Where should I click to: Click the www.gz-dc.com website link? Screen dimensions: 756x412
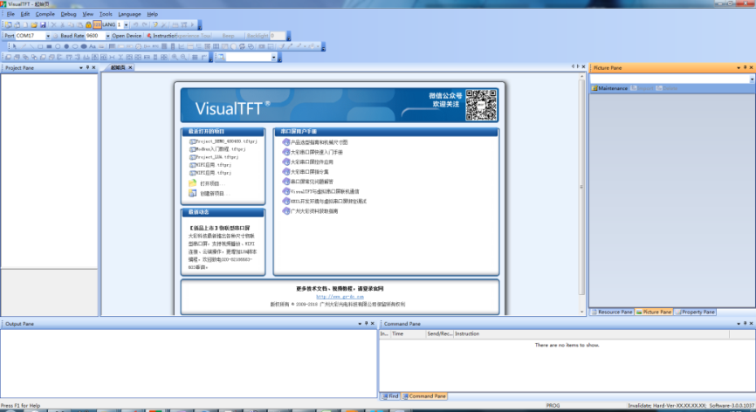[x=340, y=296]
